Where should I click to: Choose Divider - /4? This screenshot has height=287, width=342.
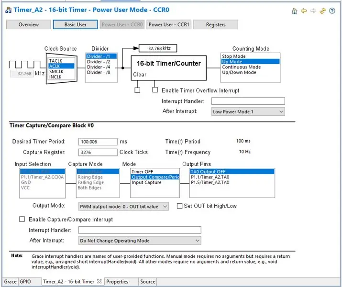click(x=101, y=67)
